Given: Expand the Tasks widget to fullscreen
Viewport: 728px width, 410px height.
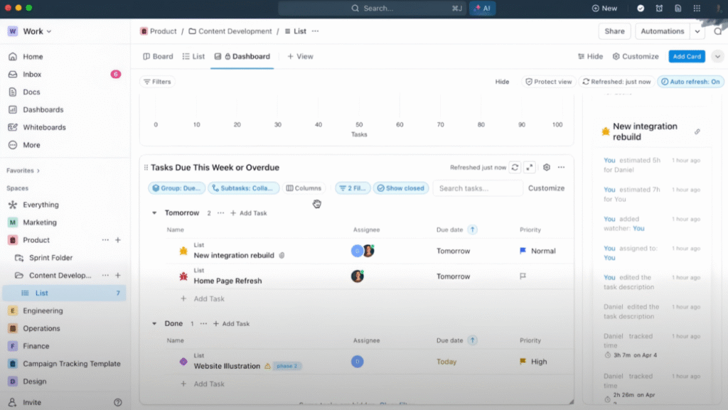Looking at the screenshot, I should click(x=530, y=168).
